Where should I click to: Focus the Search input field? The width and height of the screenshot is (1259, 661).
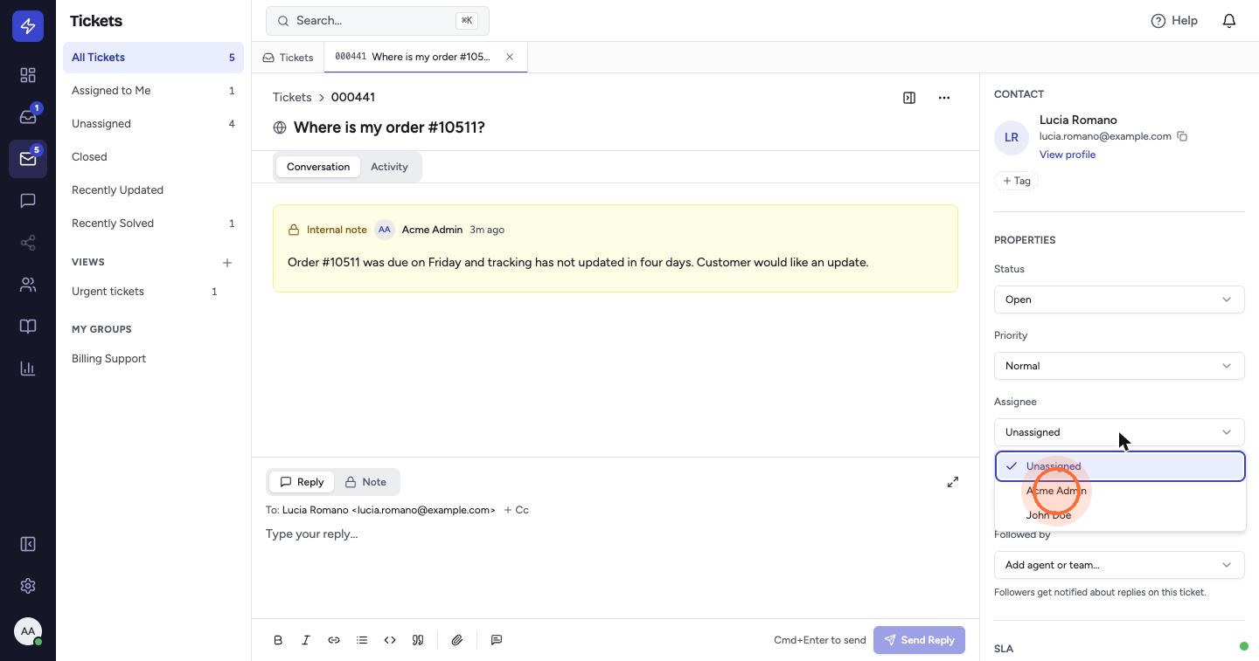[378, 20]
